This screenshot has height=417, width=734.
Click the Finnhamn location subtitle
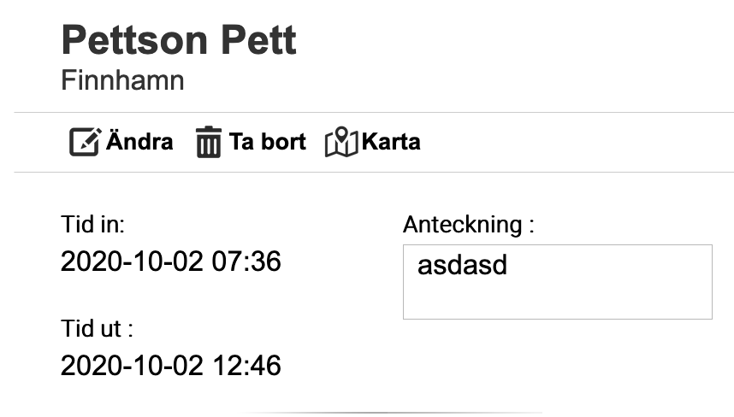(x=122, y=81)
